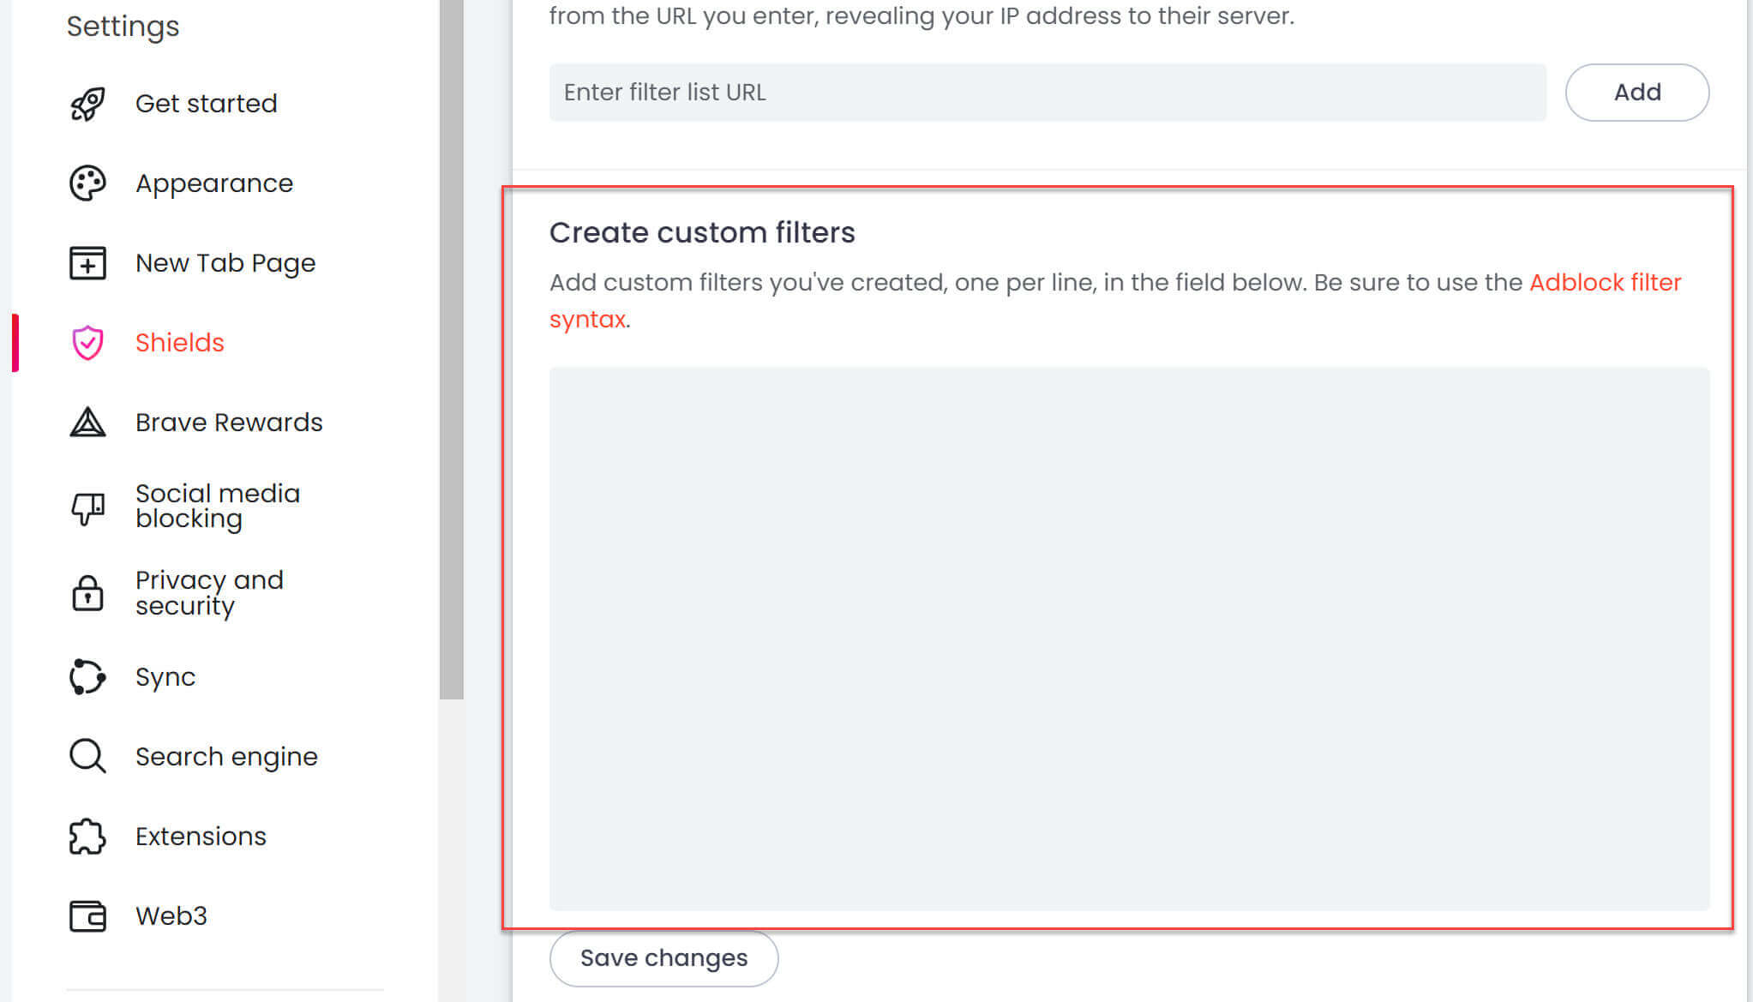Click inside the custom filters text area

1129,639
